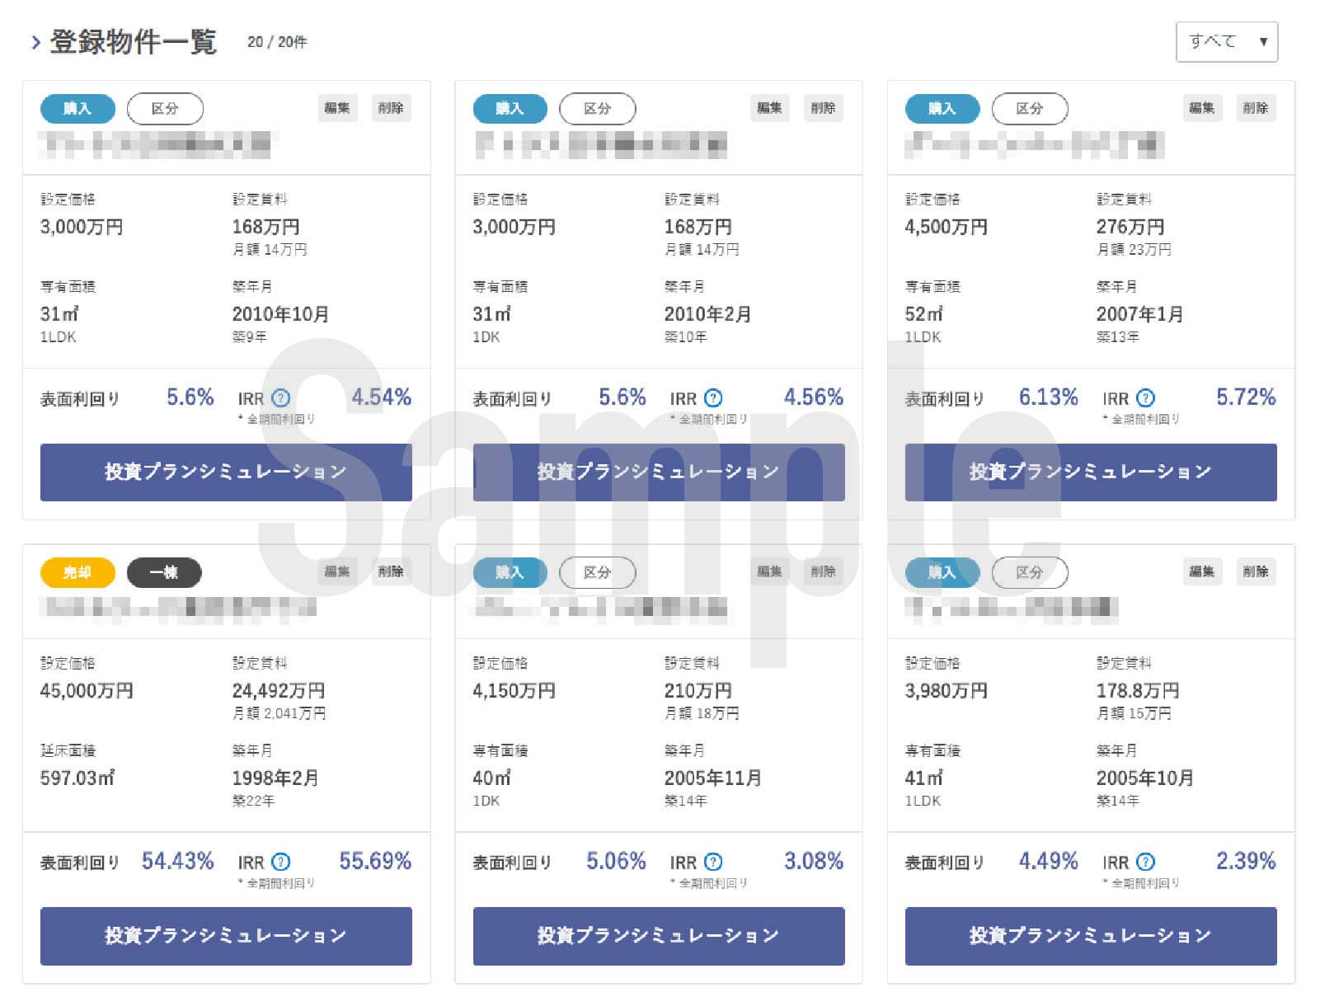The height and width of the screenshot is (1006, 1320).
Task: Click the IRR help icon beside 4.54%
Action: (x=281, y=398)
